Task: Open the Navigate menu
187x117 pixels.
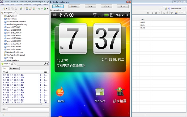Action: pyautogui.click(x=37, y=5)
